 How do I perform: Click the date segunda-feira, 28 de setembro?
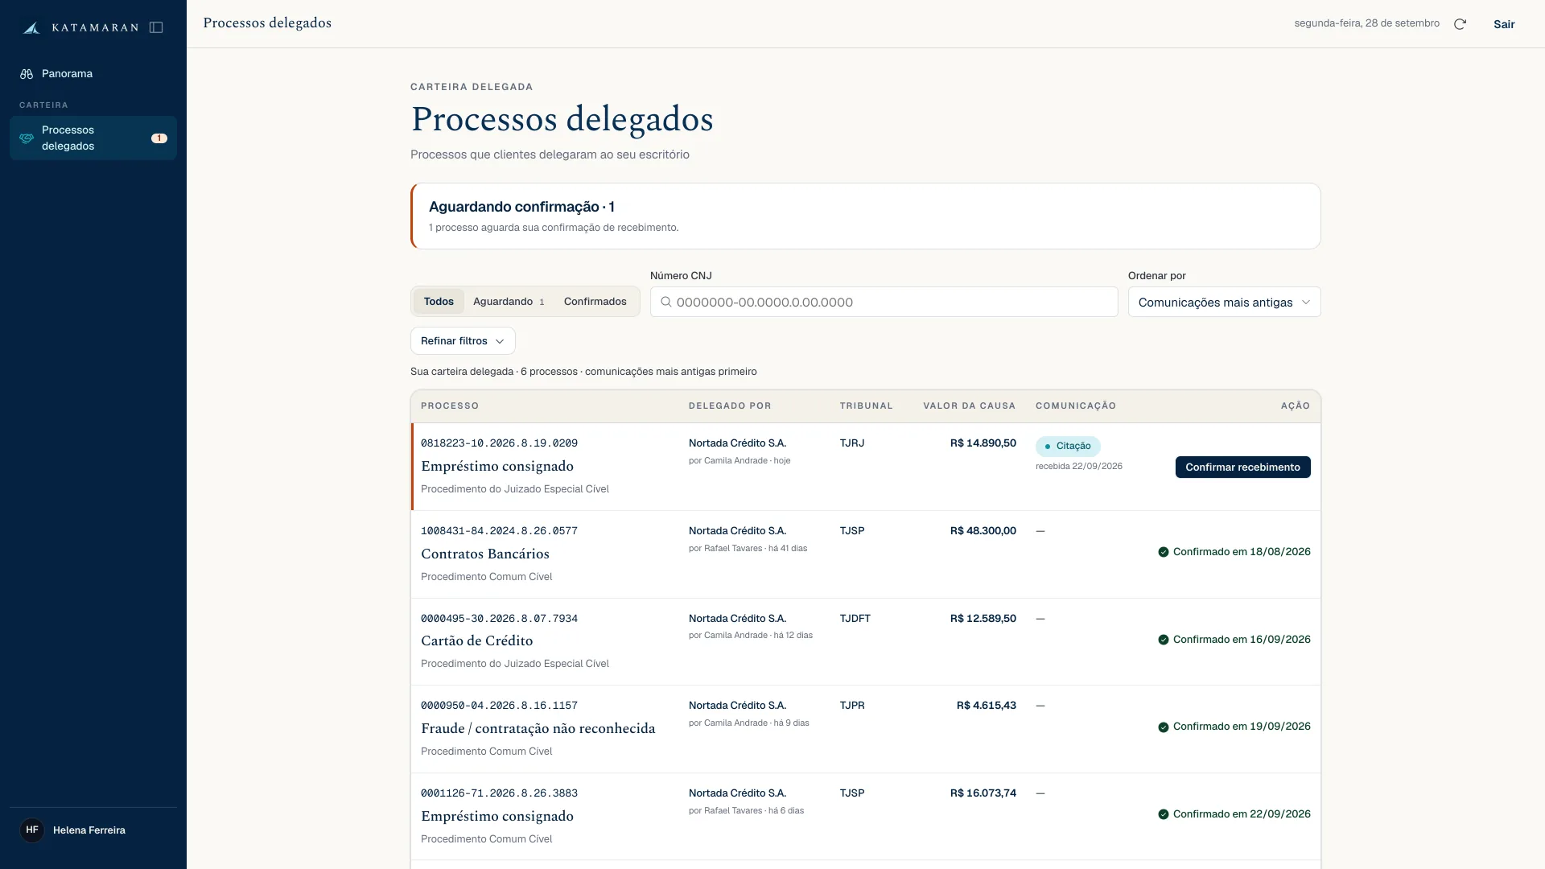click(x=1366, y=23)
